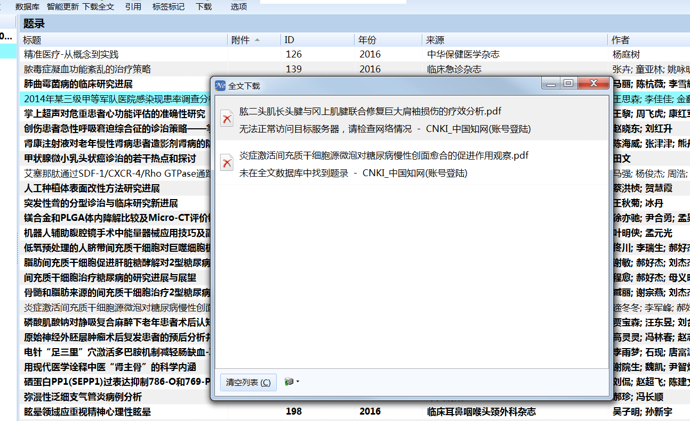Click the 清空列表 (C) button
The width and height of the screenshot is (690, 421).
(248, 382)
